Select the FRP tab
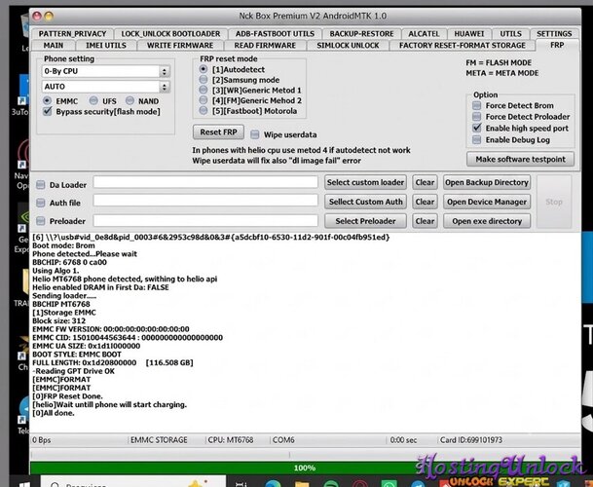This screenshot has height=487, width=593. pyautogui.click(x=557, y=45)
